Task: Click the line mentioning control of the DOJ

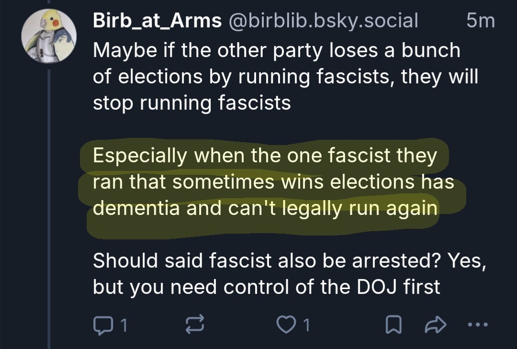Action: pos(266,287)
